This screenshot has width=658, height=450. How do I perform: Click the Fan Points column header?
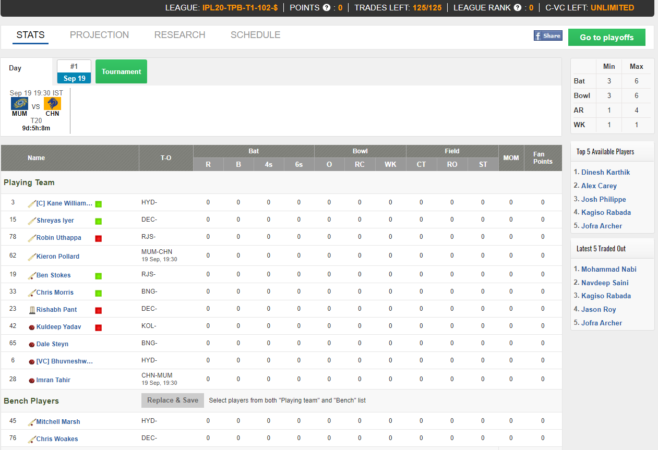pyautogui.click(x=543, y=158)
